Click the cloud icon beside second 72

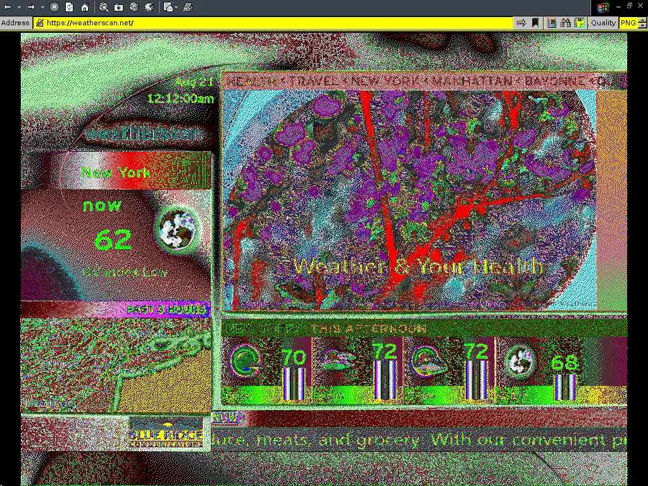[x=429, y=360]
